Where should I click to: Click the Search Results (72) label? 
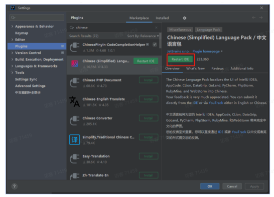pyautogui.click(x=84, y=36)
